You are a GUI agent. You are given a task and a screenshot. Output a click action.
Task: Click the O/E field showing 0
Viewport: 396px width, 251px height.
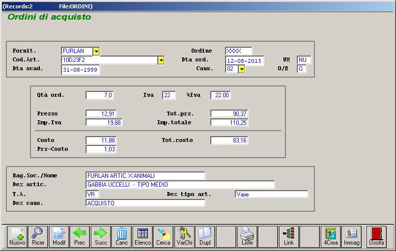pyautogui.click(x=302, y=69)
